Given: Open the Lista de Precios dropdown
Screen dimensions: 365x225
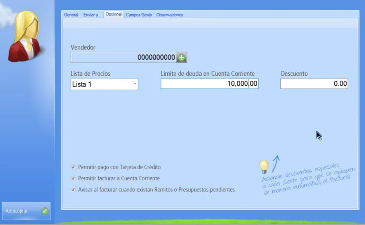Looking at the screenshot, I should [104, 84].
